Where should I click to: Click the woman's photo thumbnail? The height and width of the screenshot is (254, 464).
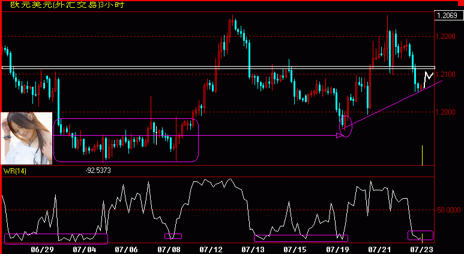[26, 138]
